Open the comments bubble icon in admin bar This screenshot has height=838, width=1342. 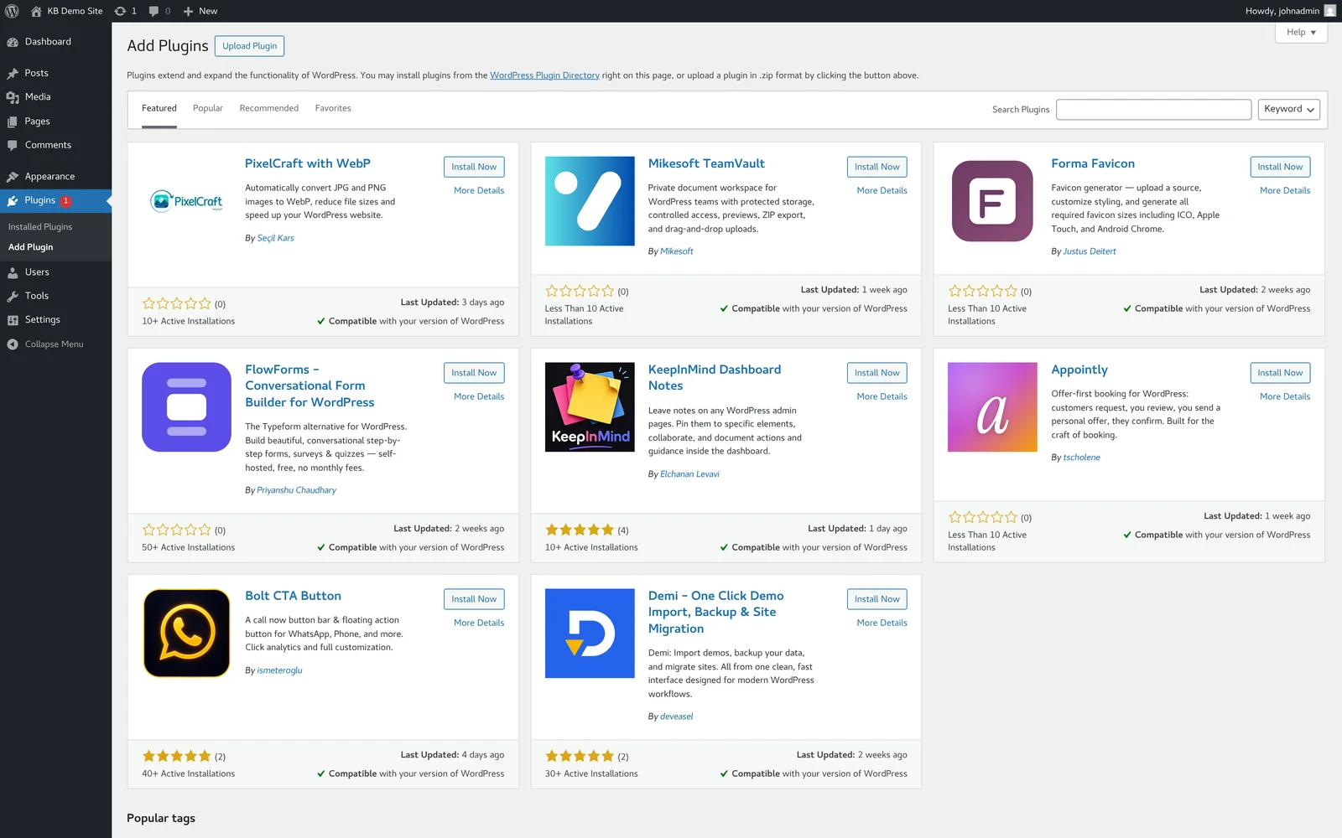153,11
